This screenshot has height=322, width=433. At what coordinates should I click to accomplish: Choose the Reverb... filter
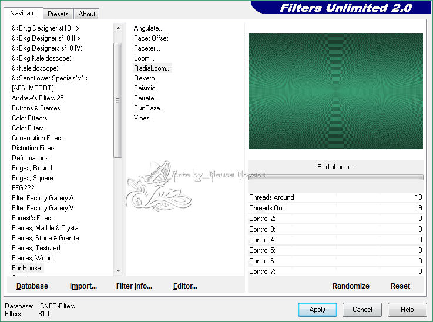[147, 78]
